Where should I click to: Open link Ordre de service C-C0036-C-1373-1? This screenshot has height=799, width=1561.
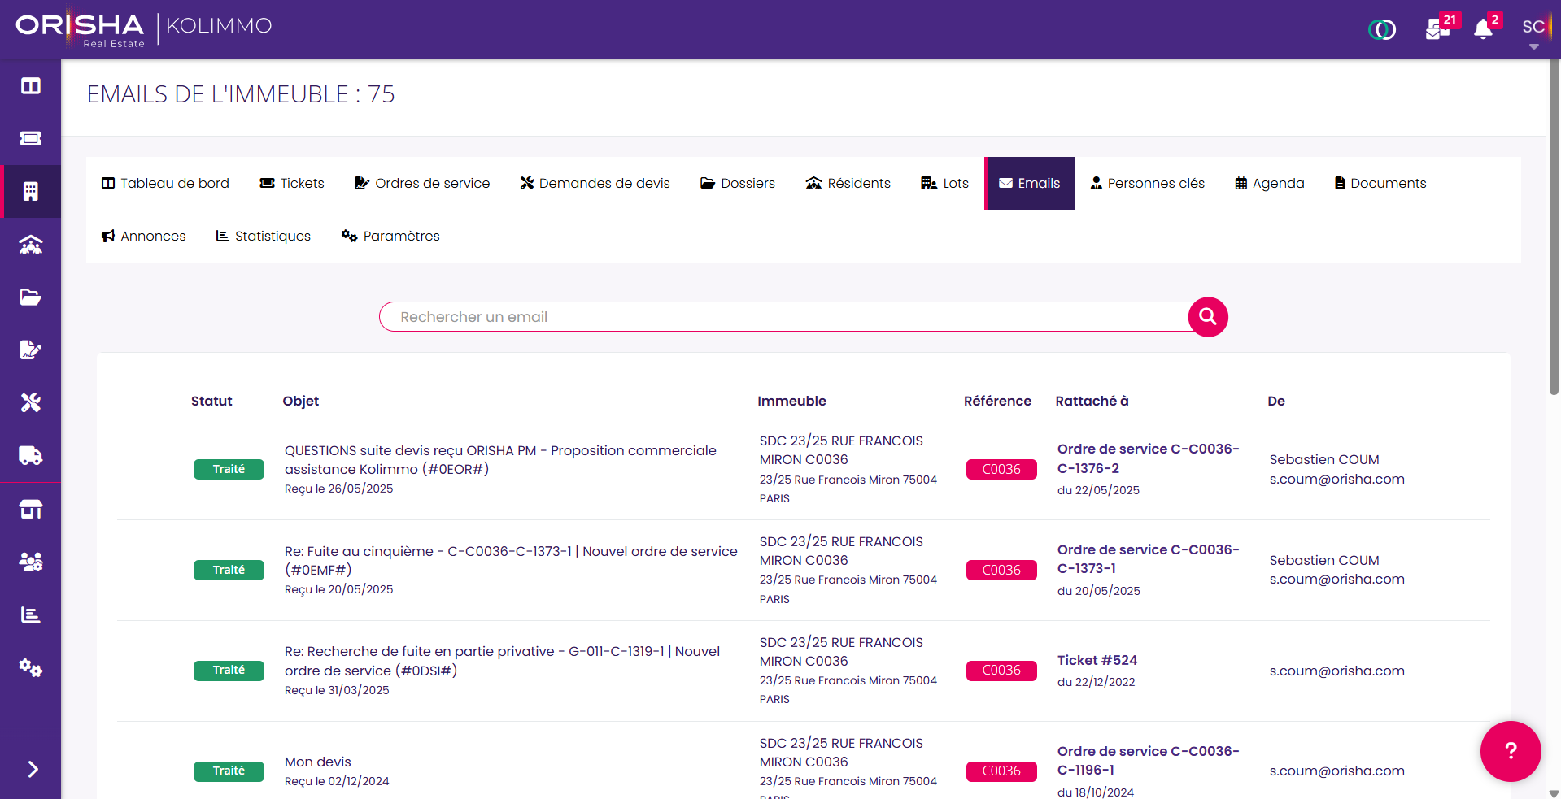tap(1149, 559)
